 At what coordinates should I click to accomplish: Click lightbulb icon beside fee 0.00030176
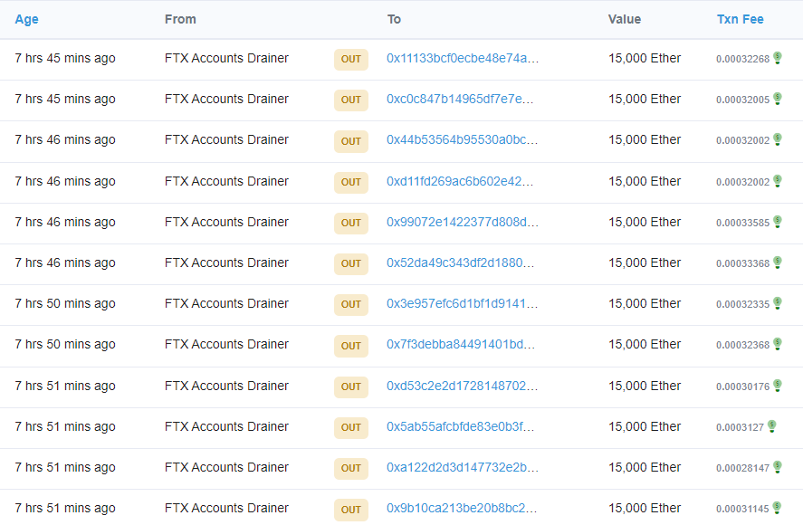coord(777,386)
